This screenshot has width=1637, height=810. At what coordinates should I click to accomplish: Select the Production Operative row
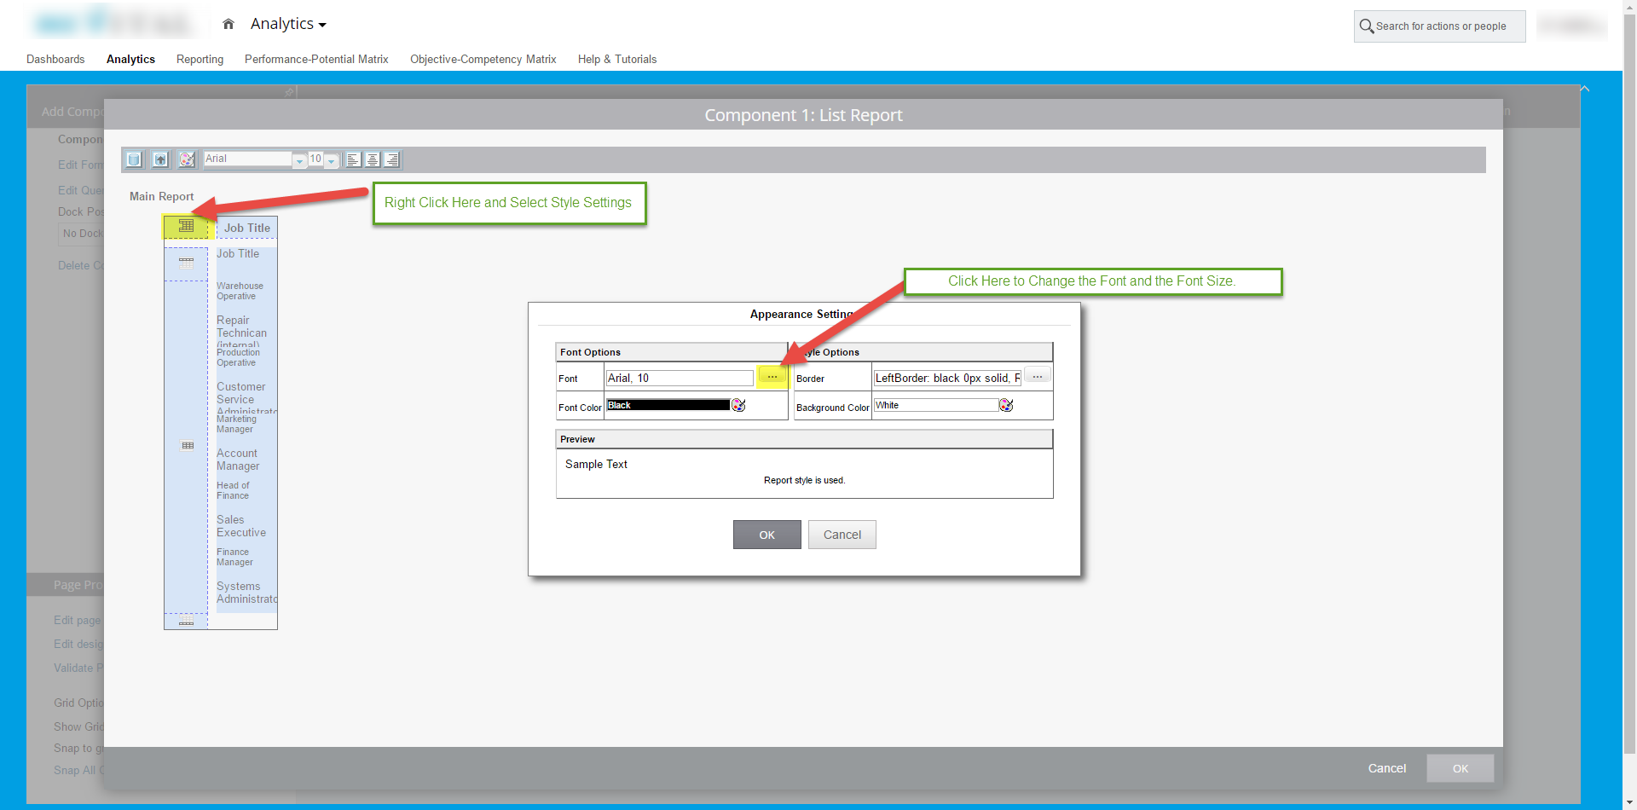[238, 357]
